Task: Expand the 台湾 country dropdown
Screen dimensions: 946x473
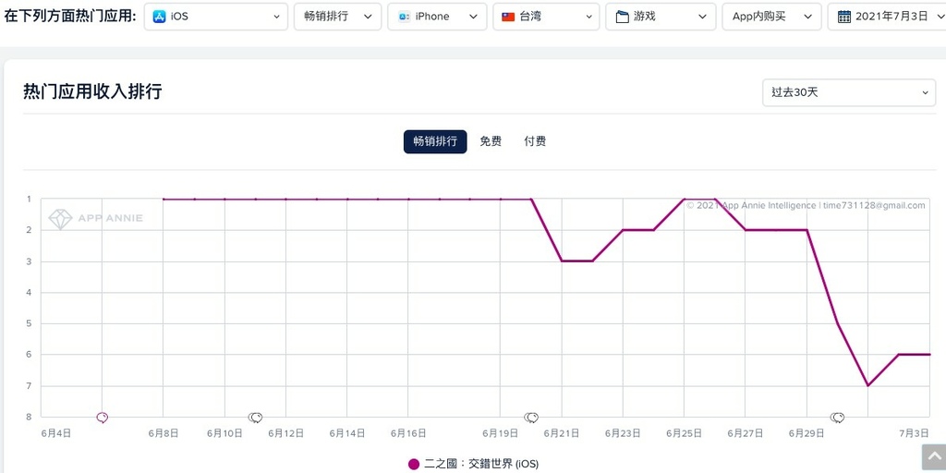Action: point(547,17)
